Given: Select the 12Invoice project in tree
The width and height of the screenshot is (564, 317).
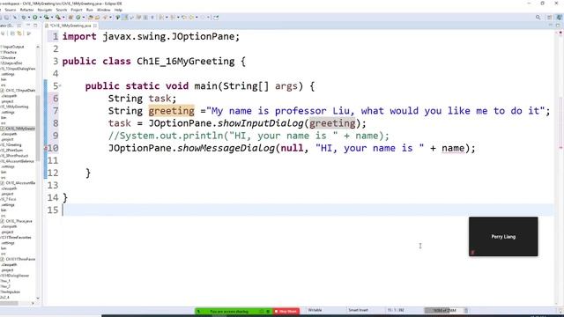Looking at the screenshot, I should 9,57.
